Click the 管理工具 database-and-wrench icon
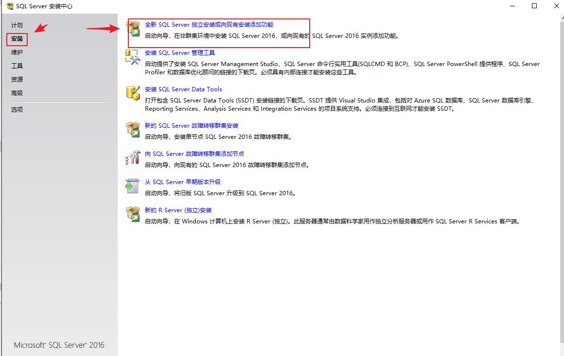 [x=133, y=57]
